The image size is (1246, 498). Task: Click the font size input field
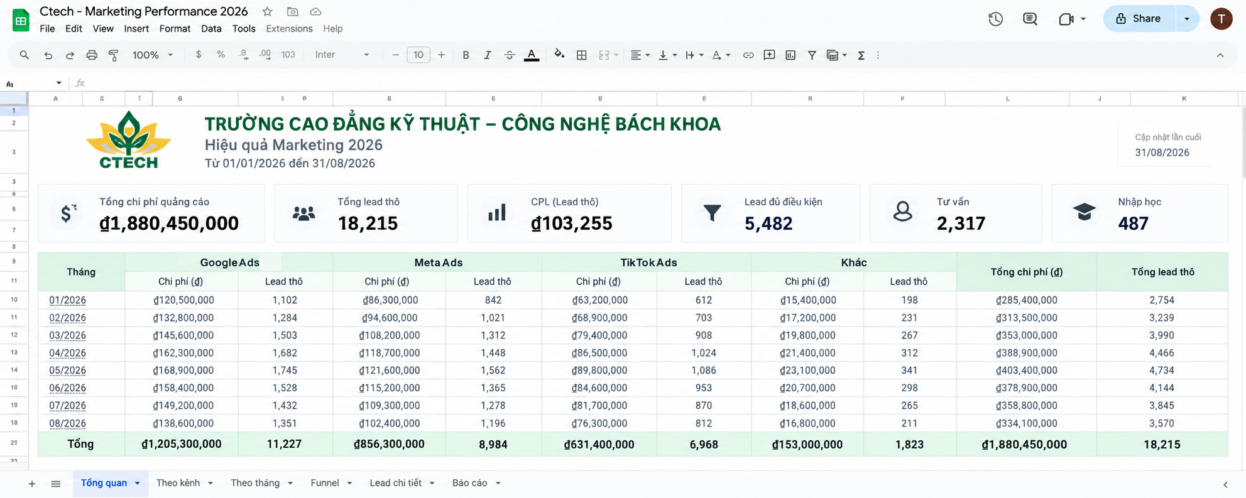[x=418, y=55]
